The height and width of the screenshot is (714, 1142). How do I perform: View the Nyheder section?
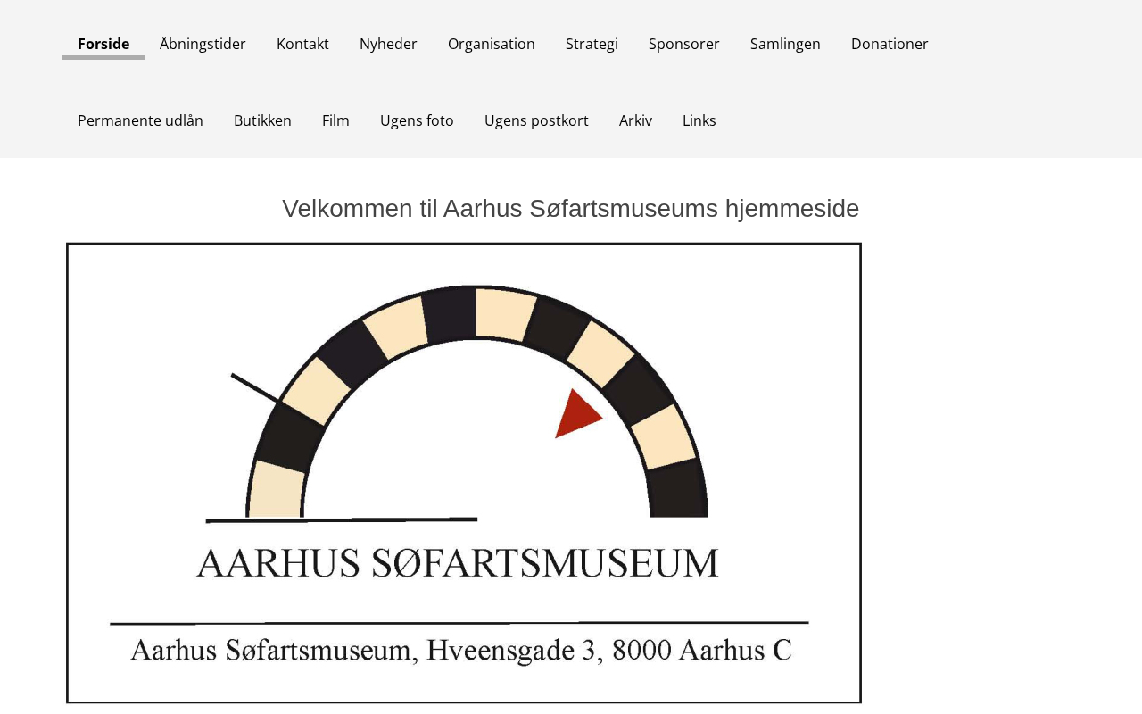pos(388,44)
